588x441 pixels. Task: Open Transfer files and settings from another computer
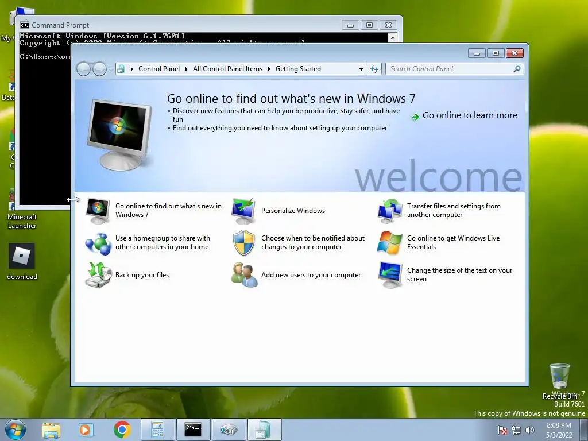click(454, 210)
